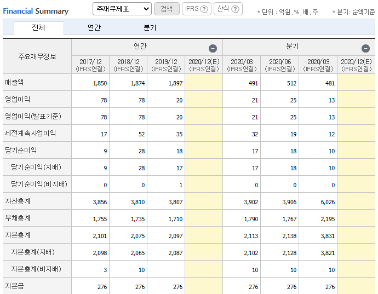Click the 52 세전계속사업이익 value for 2018/12
Image resolution: width=378 pixels, height=294 pixels.
coord(141,134)
